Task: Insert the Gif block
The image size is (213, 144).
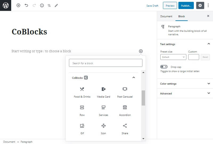Action: tap(82, 129)
